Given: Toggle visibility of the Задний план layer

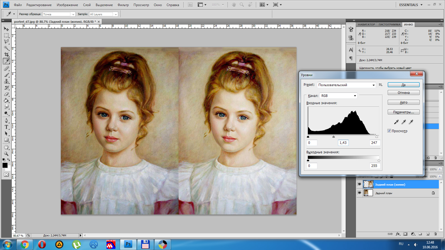Looking at the screenshot, I should click(359, 193).
